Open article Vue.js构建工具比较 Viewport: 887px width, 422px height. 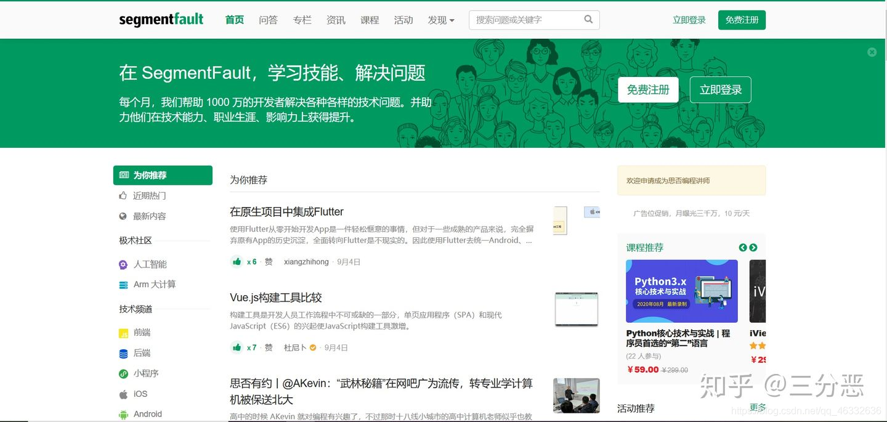(276, 298)
